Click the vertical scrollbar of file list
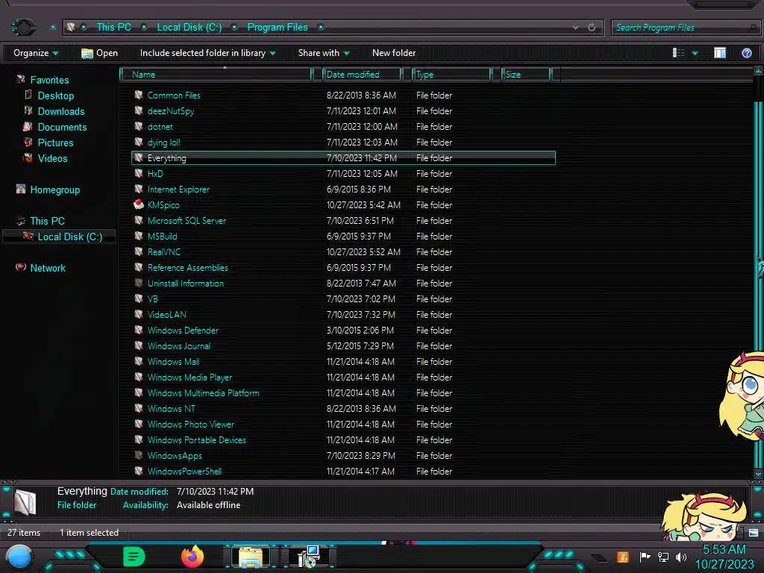The width and height of the screenshot is (764, 573). pos(758,273)
